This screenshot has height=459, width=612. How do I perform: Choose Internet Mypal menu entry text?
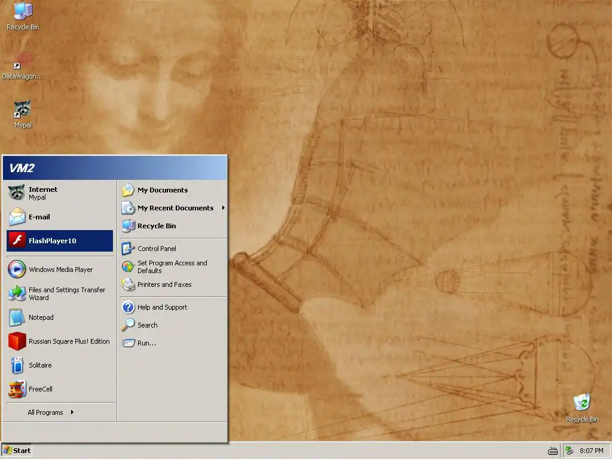tap(43, 193)
